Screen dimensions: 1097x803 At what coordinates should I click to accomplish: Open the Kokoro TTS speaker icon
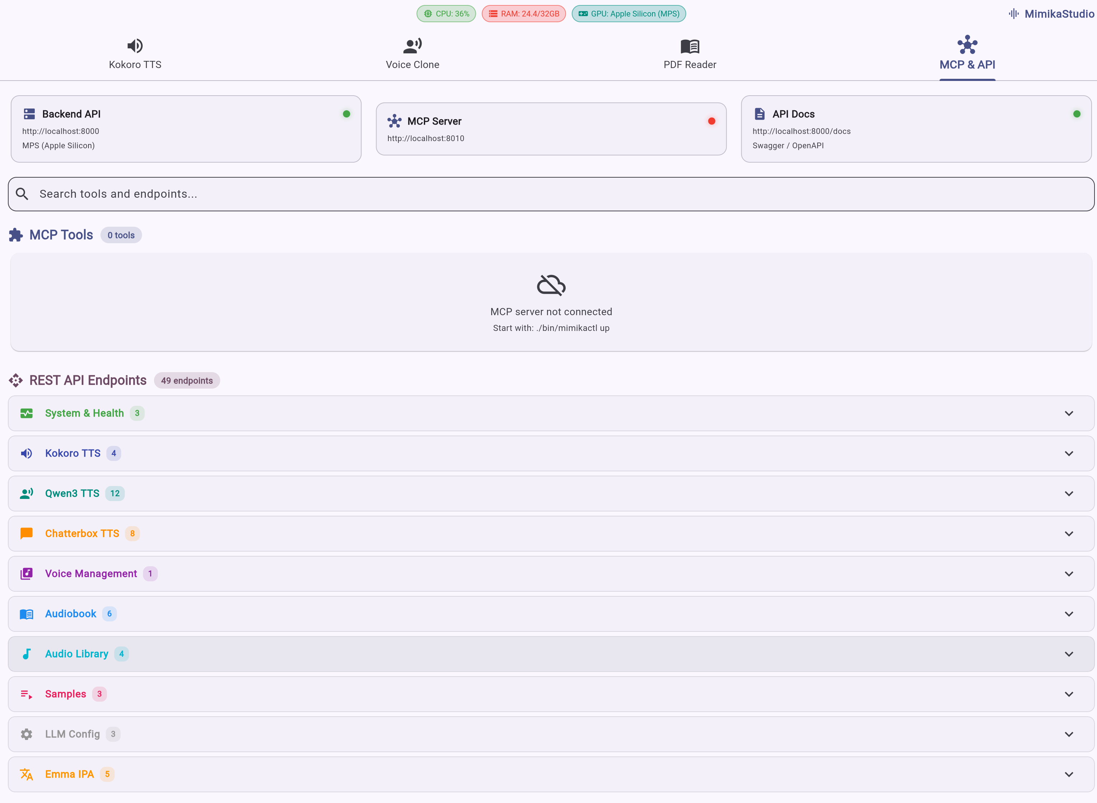(135, 46)
